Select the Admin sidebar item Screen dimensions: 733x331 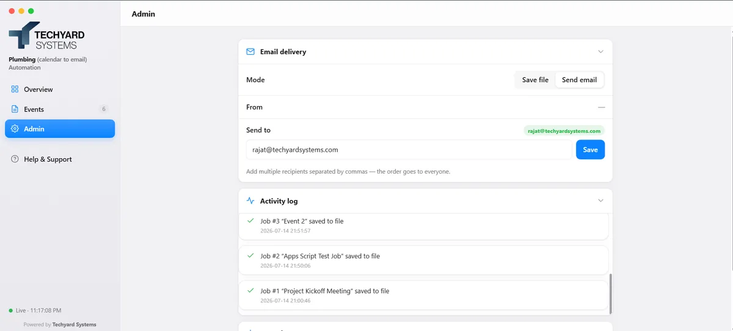pyautogui.click(x=60, y=129)
